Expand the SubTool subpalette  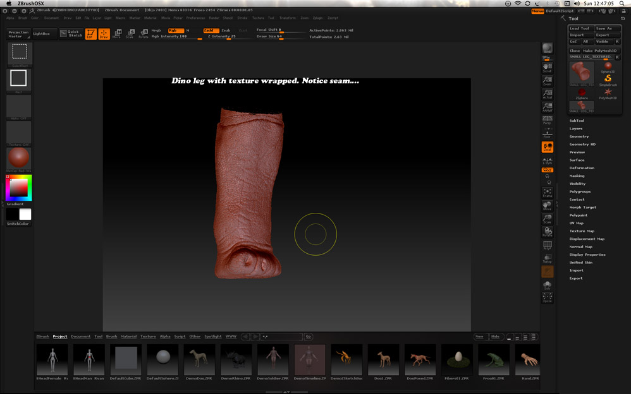577,121
